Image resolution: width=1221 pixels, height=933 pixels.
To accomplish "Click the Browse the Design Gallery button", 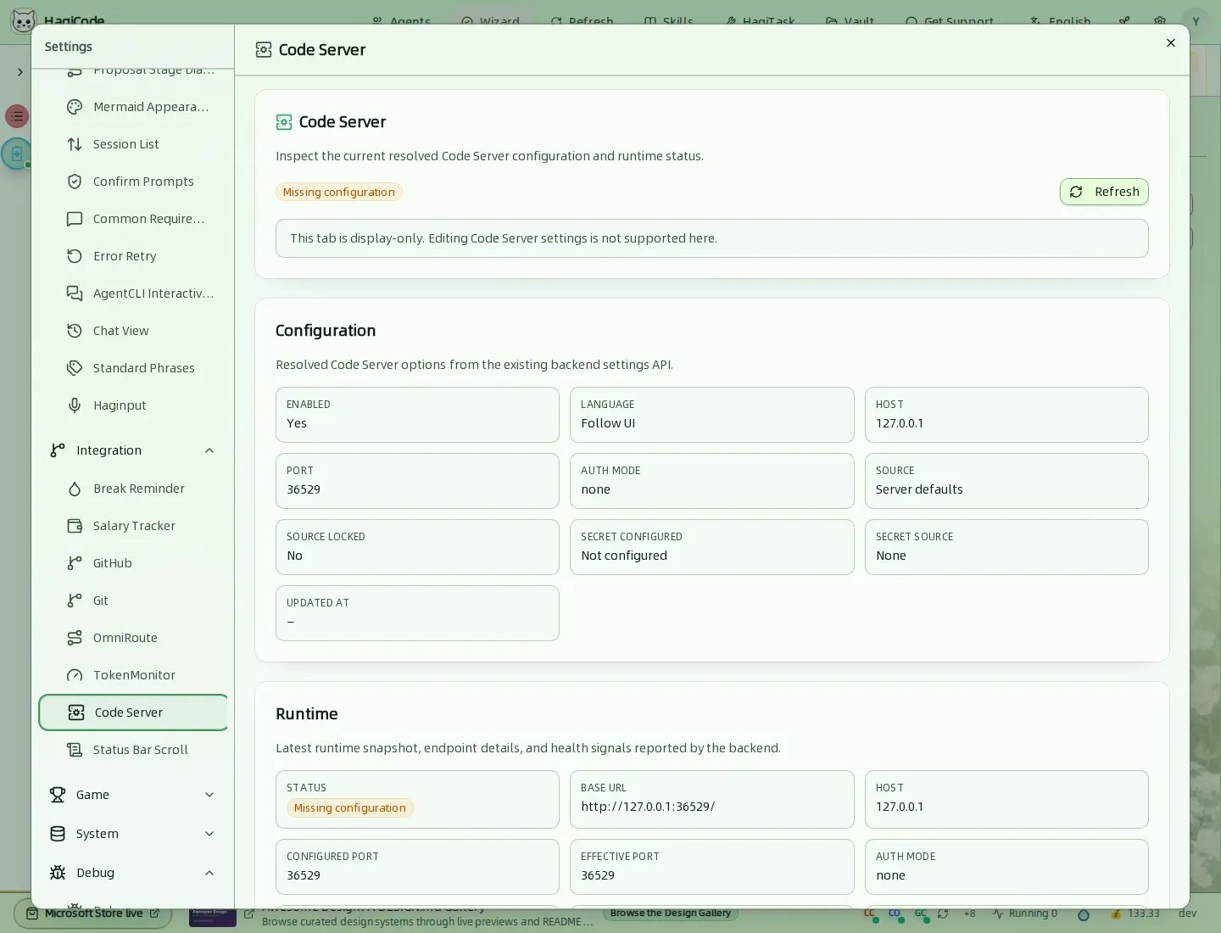I will pos(671,913).
